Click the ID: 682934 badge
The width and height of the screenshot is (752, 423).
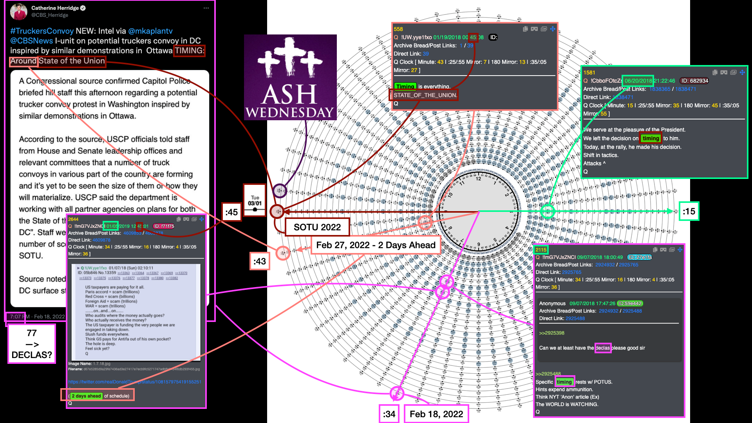[694, 81]
